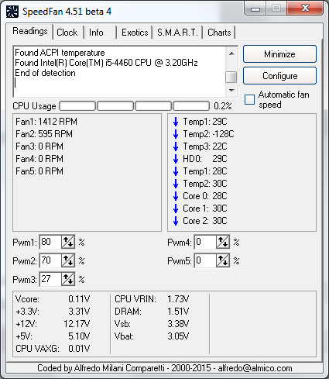Open the Configure dialog button
The height and width of the screenshot is (379, 329).
[279, 76]
